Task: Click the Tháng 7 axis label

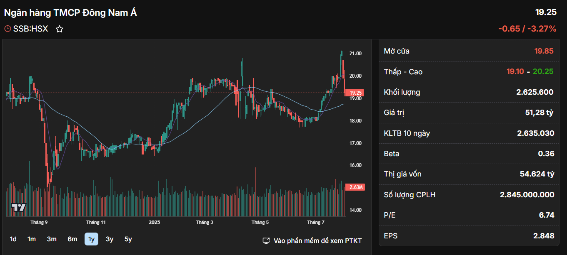Action: [316, 222]
